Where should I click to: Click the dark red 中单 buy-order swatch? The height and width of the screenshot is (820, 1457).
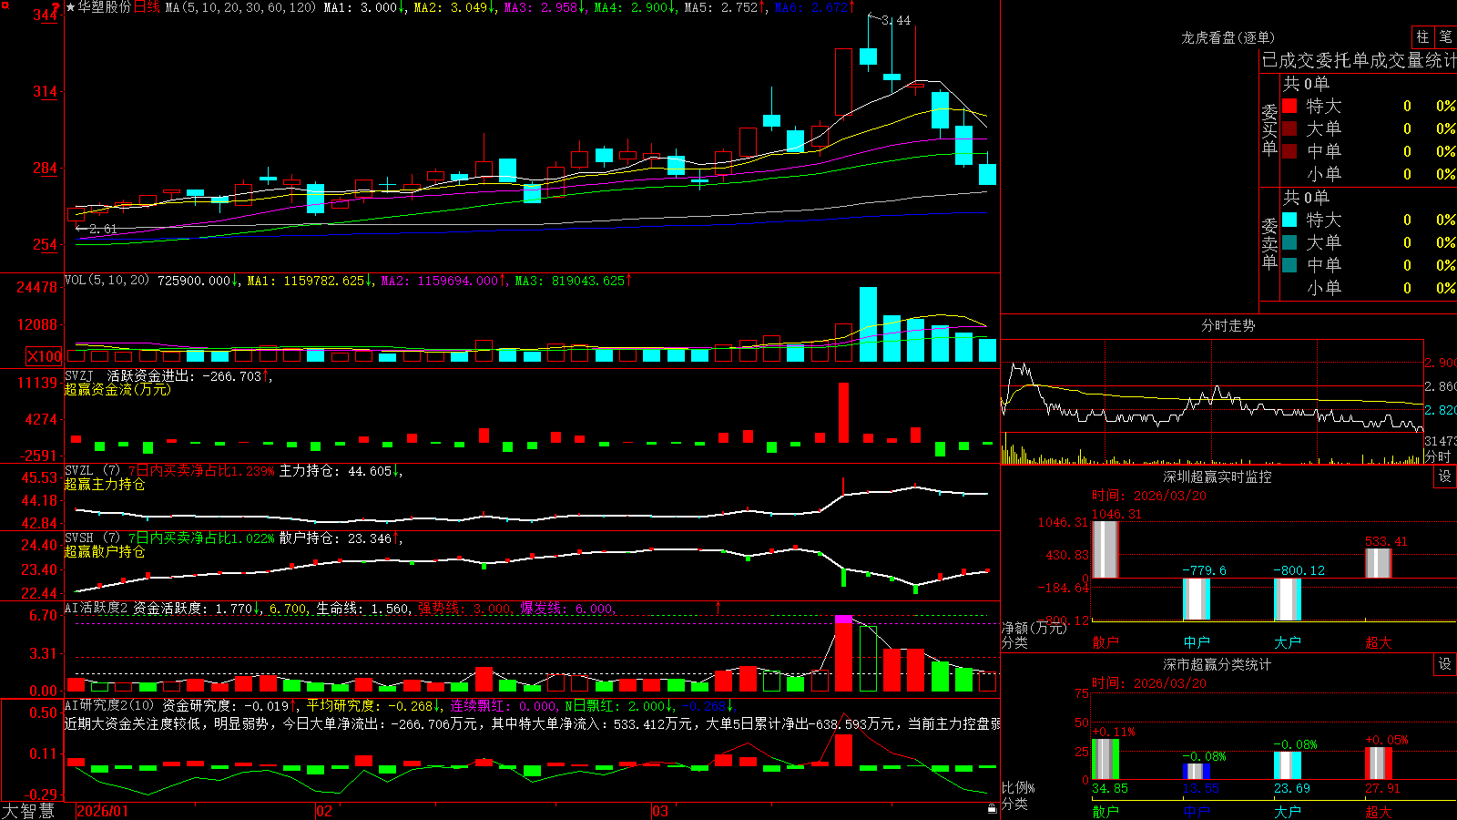tap(1289, 151)
